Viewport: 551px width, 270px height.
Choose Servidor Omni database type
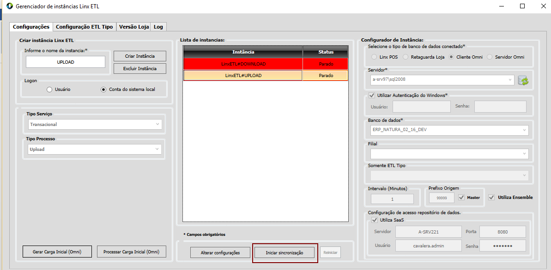[490, 57]
